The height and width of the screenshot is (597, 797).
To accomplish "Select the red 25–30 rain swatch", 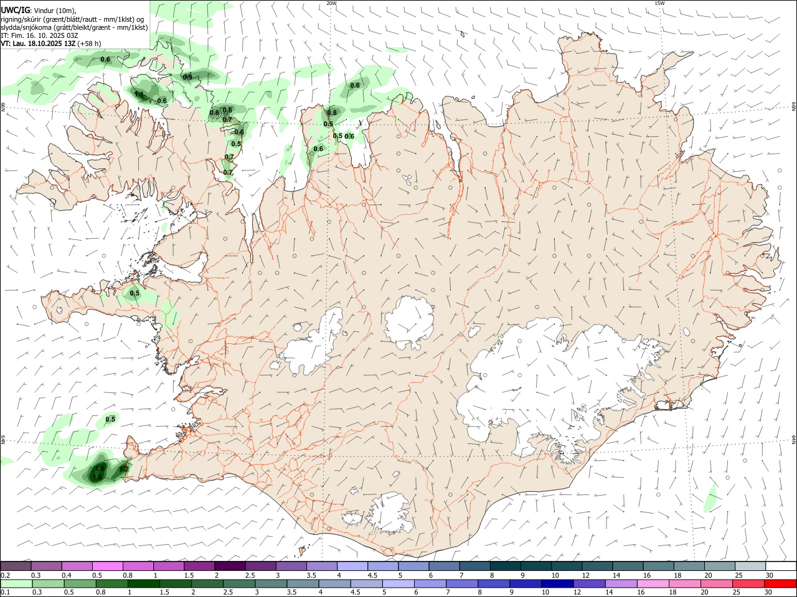I will (748, 583).
